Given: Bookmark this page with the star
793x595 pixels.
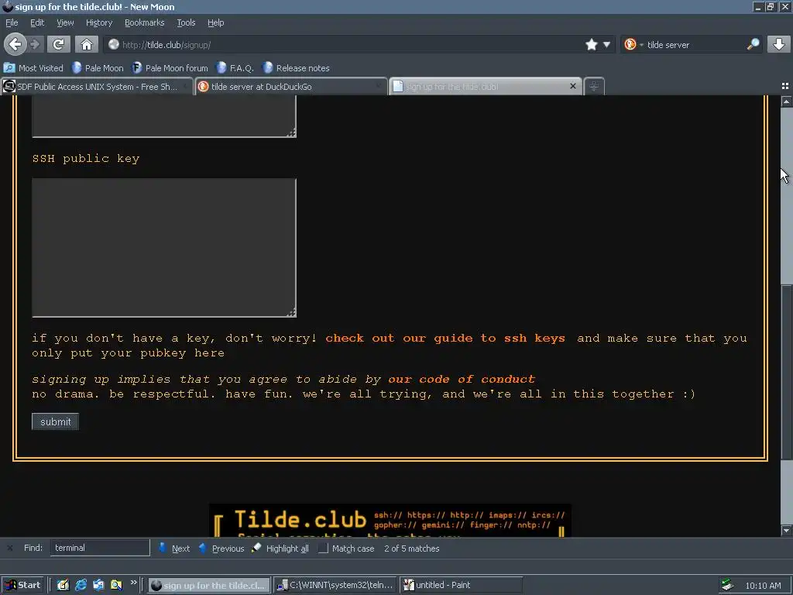Looking at the screenshot, I should point(591,44).
